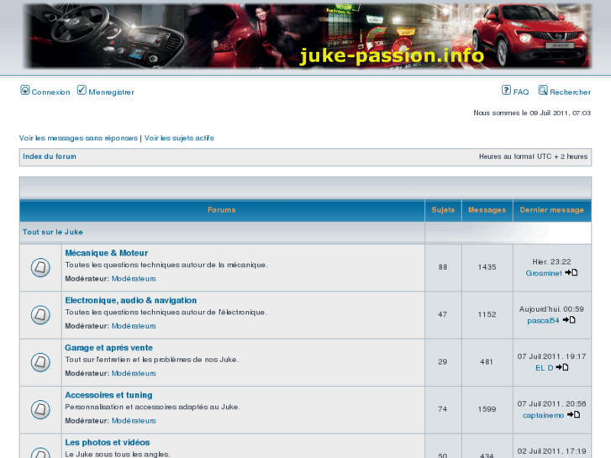611x458 pixels.
Task: Click the message count 1599
Action: tap(487, 409)
